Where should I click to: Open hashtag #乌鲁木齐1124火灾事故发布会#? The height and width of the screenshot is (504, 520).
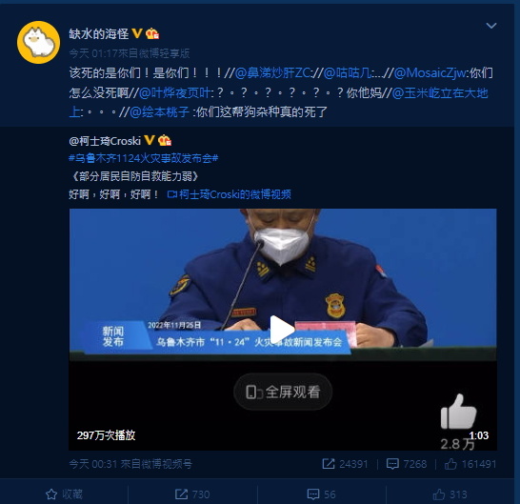tap(143, 158)
